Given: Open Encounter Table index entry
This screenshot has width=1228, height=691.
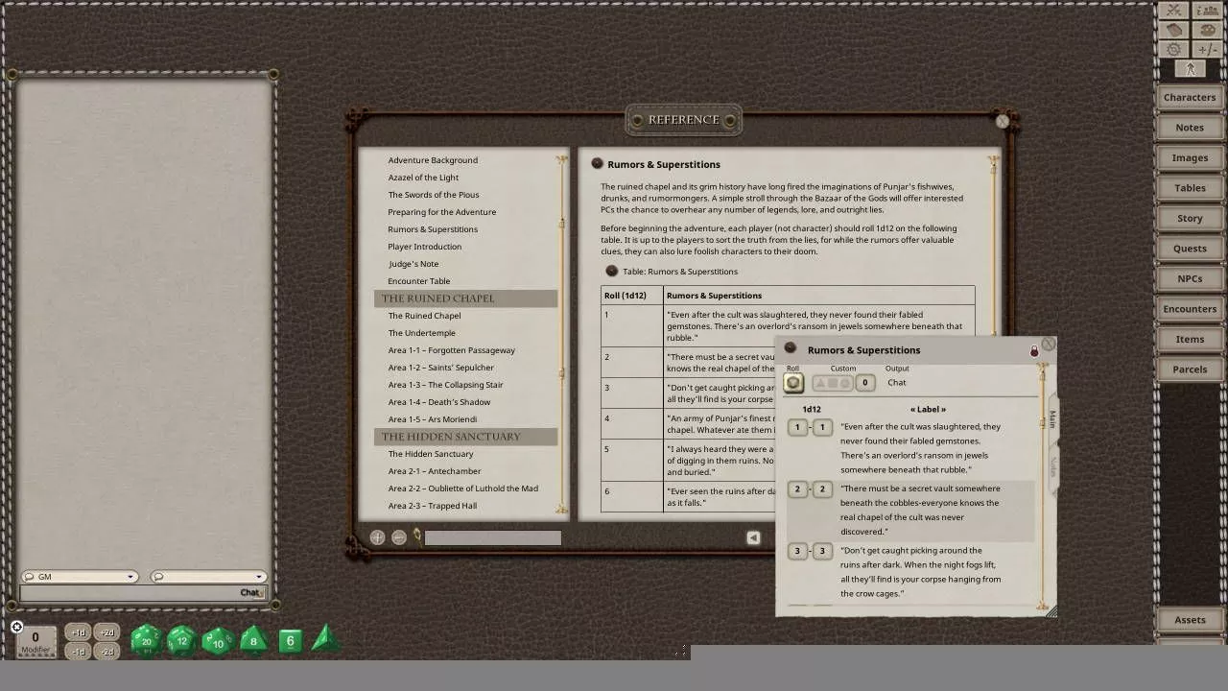Looking at the screenshot, I should pyautogui.click(x=419, y=281).
